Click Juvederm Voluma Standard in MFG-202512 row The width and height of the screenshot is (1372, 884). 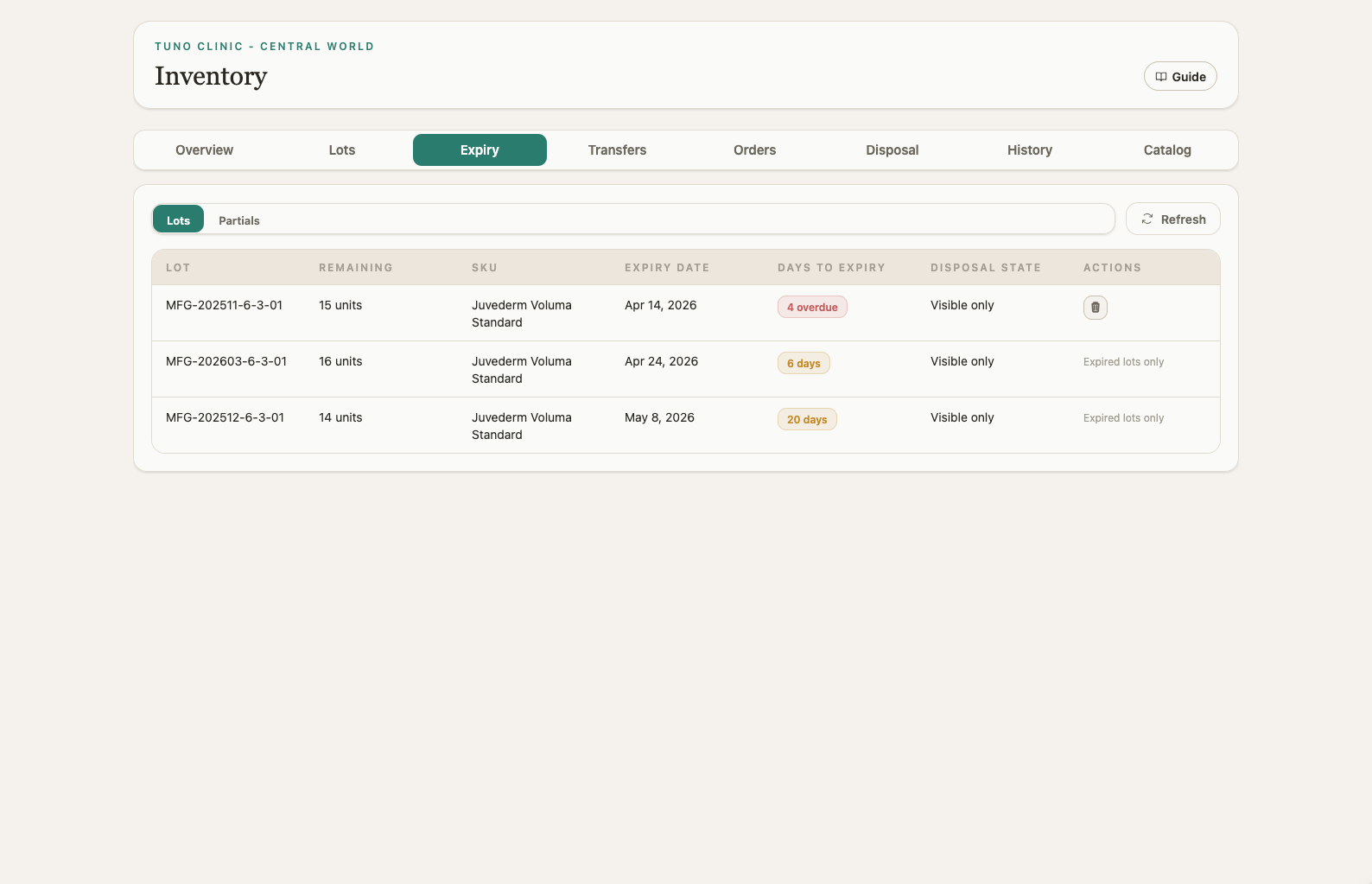[x=521, y=426]
